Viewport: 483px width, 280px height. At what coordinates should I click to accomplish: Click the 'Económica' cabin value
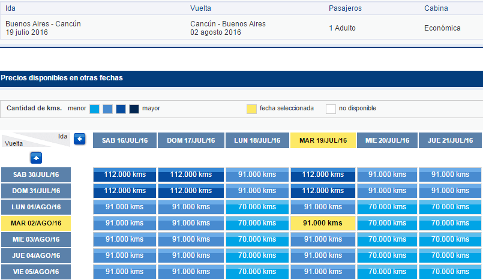point(442,28)
